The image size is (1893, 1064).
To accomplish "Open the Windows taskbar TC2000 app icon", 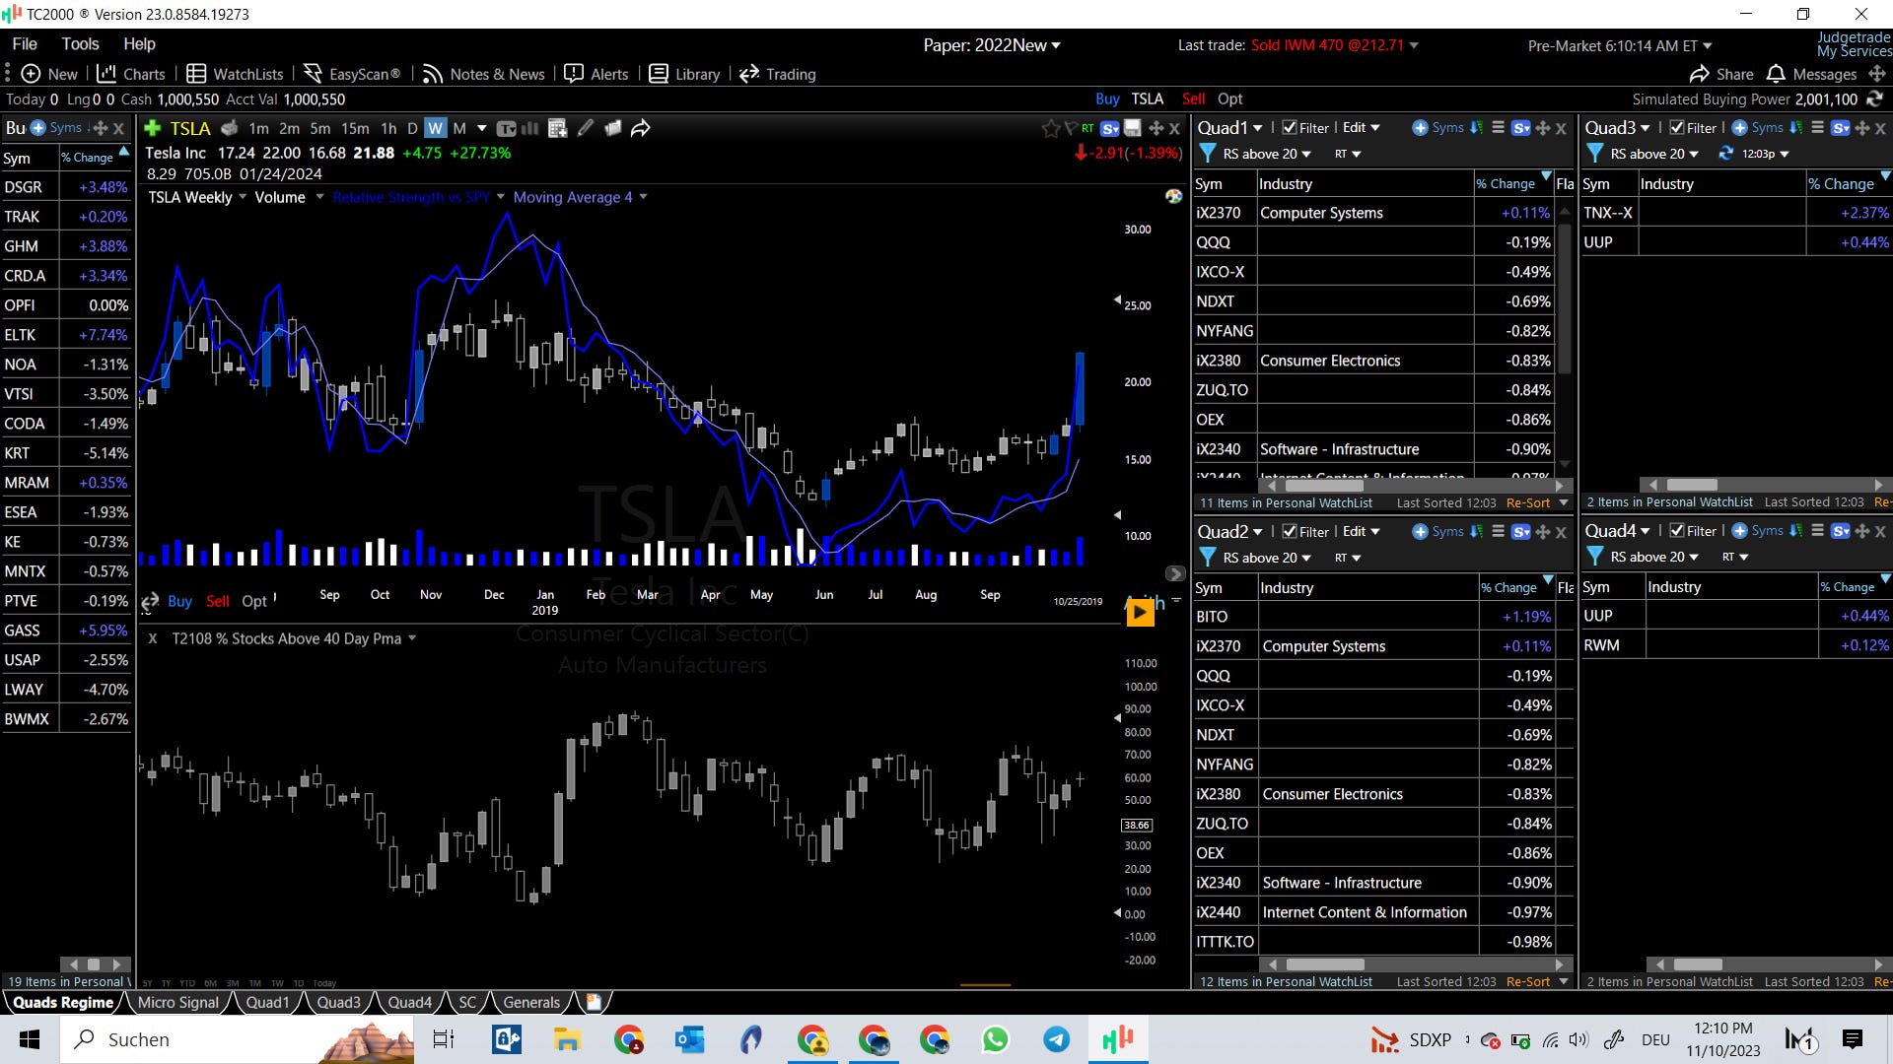I will (x=1118, y=1039).
